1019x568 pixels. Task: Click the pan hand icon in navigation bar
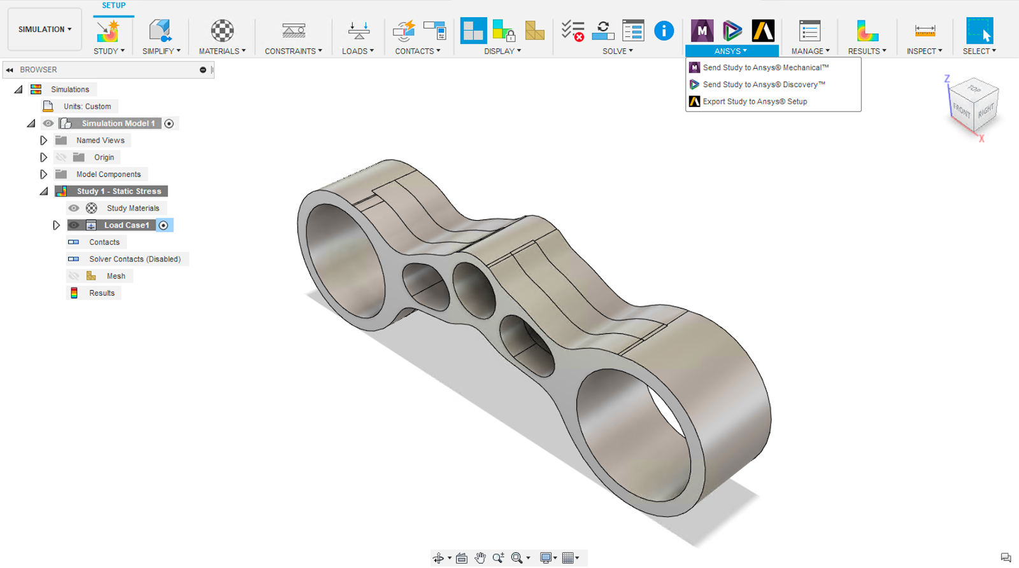point(480,558)
